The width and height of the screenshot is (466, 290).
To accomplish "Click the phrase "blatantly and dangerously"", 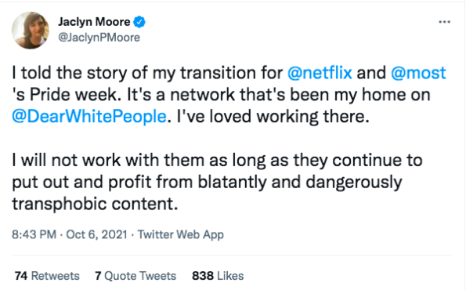I will click(x=300, y=182).
